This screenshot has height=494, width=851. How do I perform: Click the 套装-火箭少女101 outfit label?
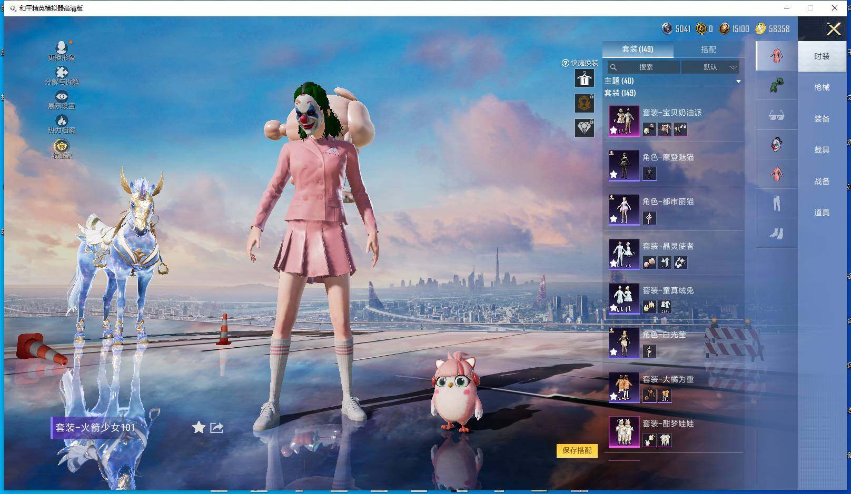(95, 428)
